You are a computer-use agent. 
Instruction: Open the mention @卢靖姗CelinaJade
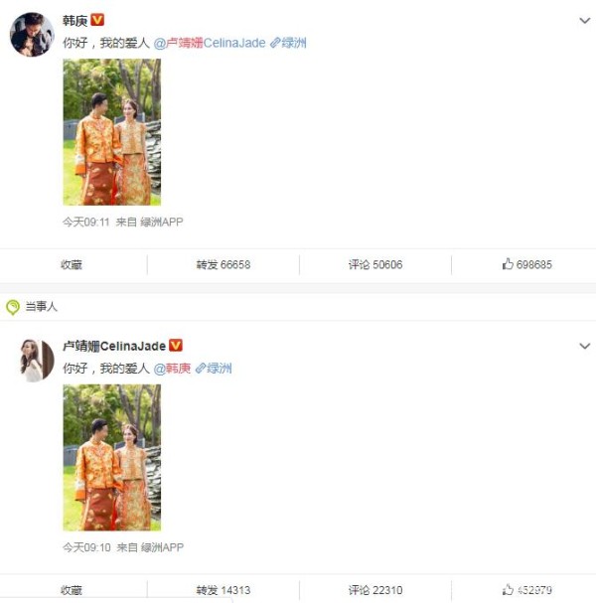210,43
